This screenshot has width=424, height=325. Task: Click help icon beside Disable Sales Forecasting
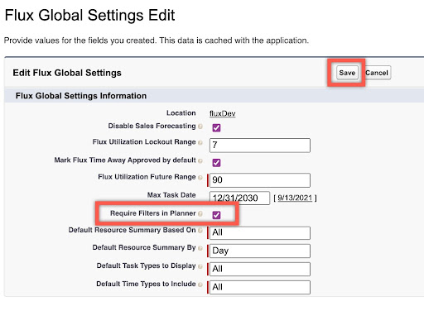pos(200,127)
